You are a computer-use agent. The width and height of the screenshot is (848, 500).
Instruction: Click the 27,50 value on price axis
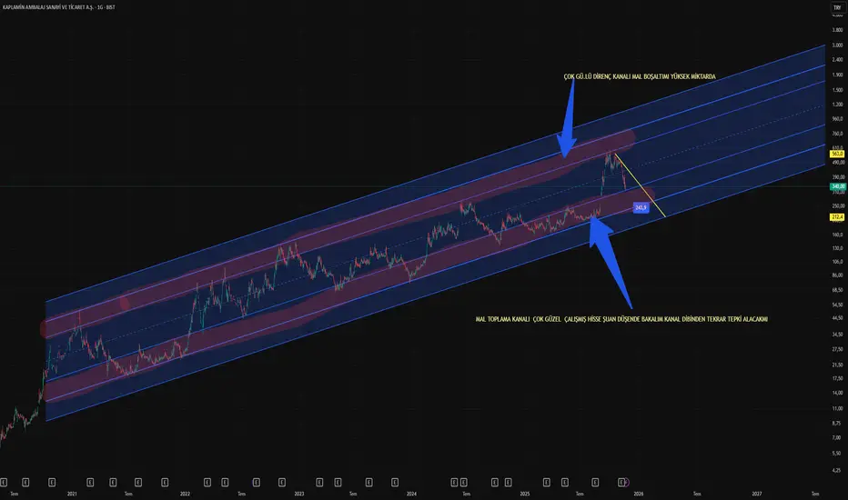coord(838,350)
